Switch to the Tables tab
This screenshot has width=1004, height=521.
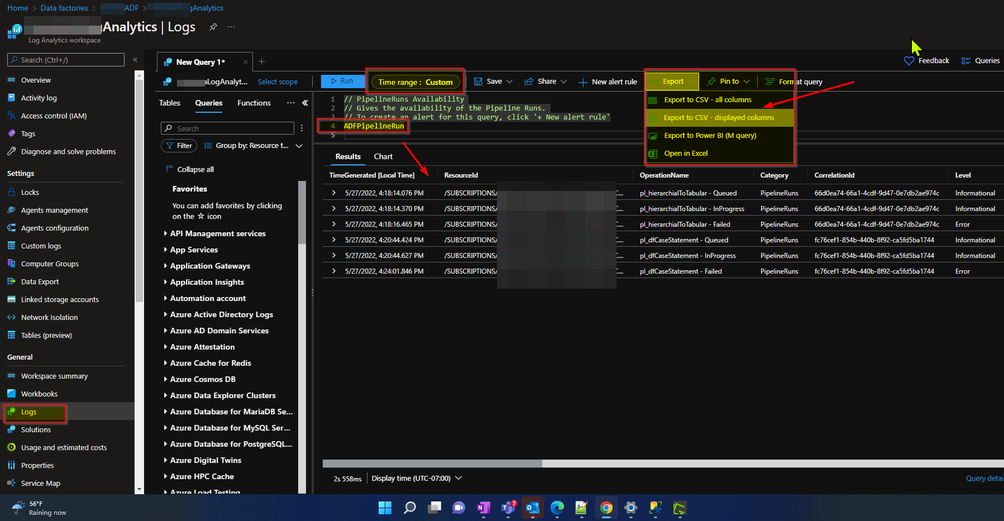pos(170,103)
